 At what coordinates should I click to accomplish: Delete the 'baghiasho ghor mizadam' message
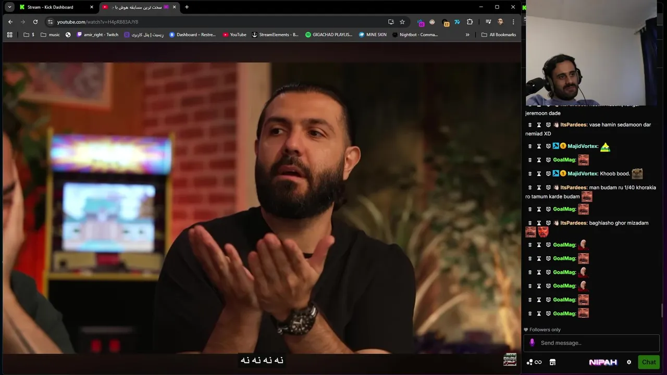530,223
